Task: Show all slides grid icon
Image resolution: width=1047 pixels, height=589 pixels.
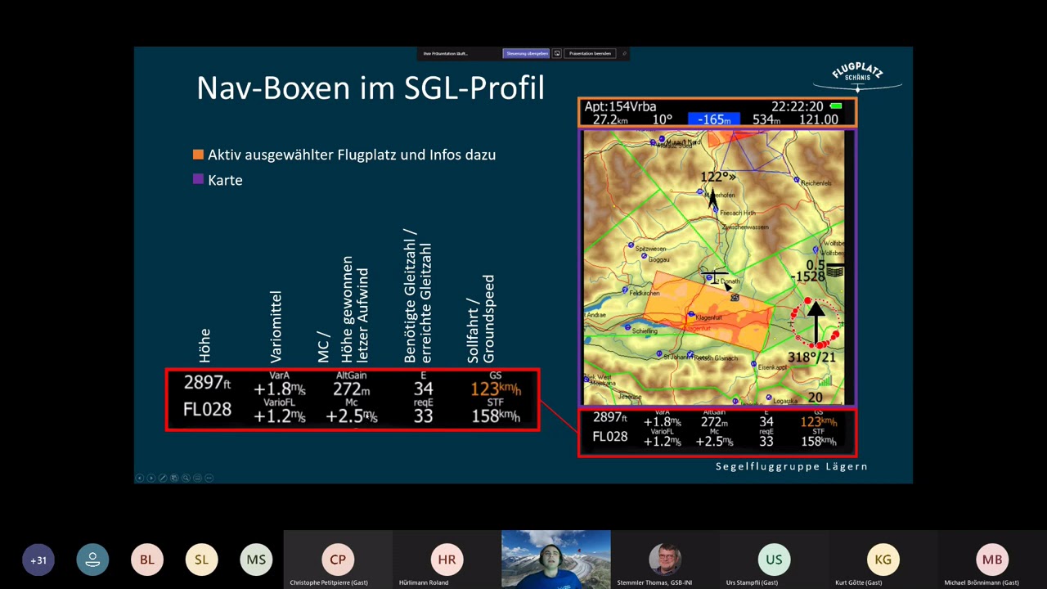Action: [174, 478]
